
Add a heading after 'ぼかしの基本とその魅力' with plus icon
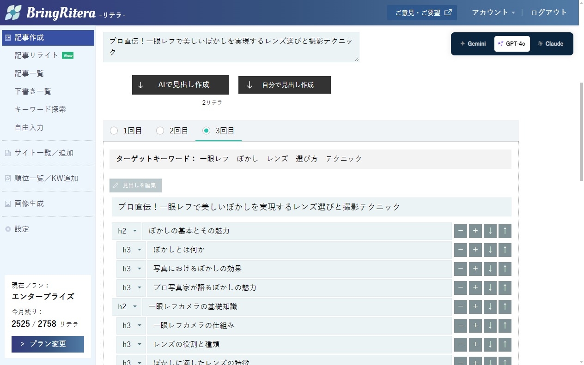[x=475, y=231]
